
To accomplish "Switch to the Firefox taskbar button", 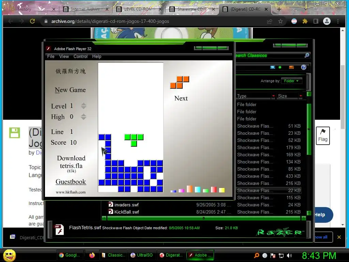I will pyautogui.click(x=92, y=255).
